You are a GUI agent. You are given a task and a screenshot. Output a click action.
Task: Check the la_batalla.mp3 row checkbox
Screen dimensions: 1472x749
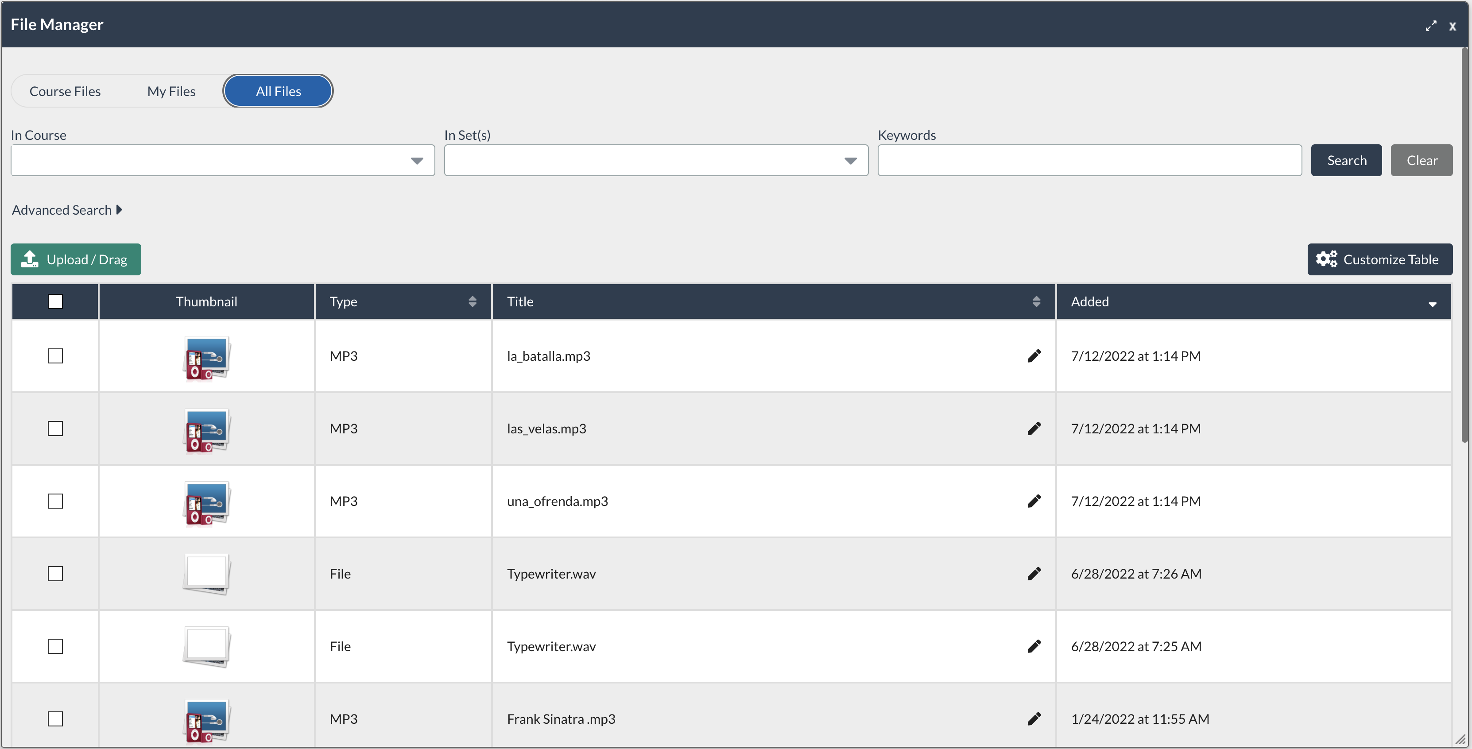tap(55, 356)
